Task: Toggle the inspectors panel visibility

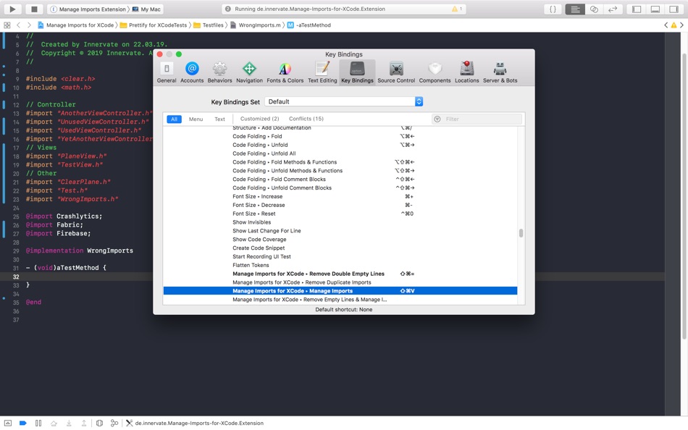Action: (674, 9)
